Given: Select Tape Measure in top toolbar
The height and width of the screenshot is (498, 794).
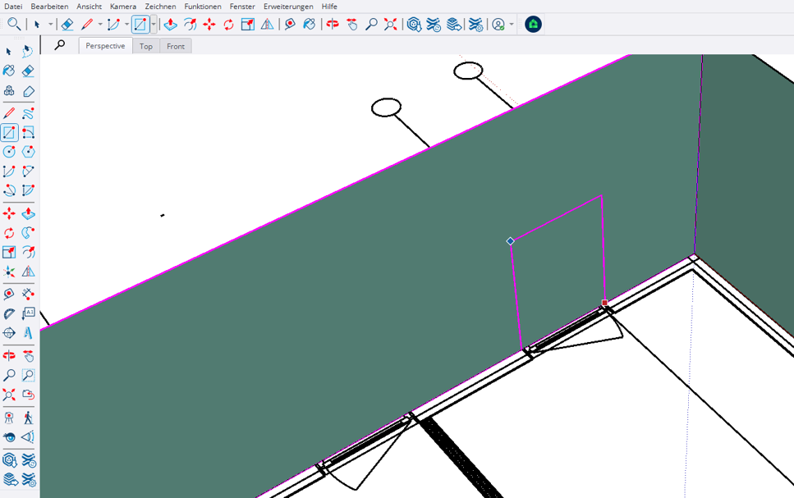Looking at the screenshot, I should pos(290,25).
